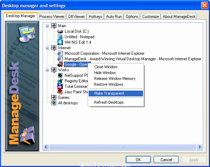Viewport: 210px width, 167px height.
Task: Select the Internet desktop label
Action: point(64,48)
